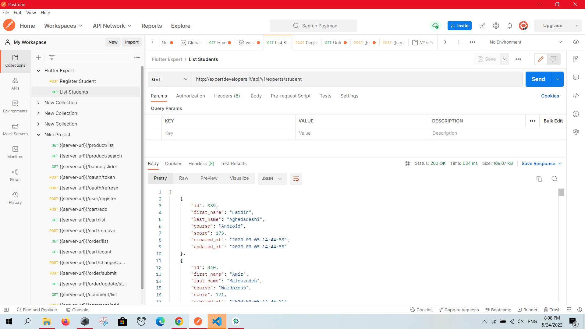Open the related collections lightbulb icon
585x329 pixels.
pyautogui.click(x=576, y=132)
